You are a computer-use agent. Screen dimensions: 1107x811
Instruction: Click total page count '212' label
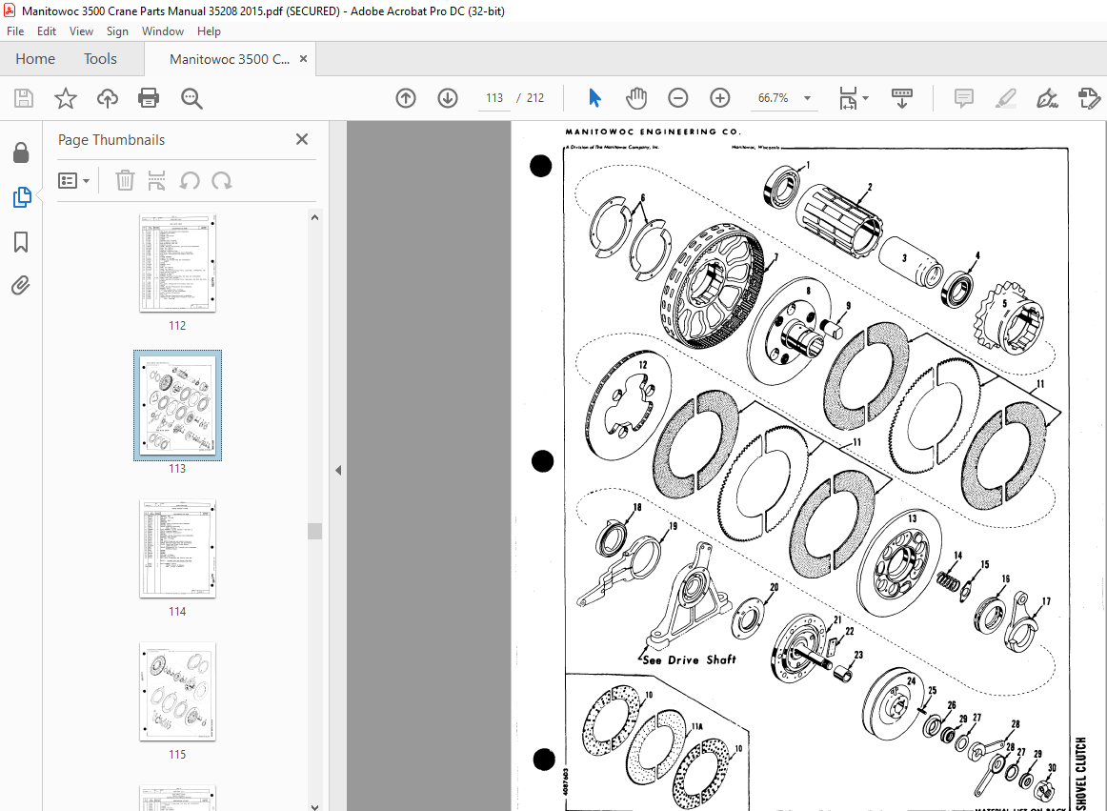pos(535,98)
